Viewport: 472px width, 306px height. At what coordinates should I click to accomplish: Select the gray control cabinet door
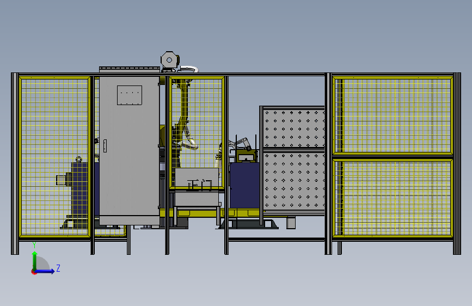click(x=130, y=146)
